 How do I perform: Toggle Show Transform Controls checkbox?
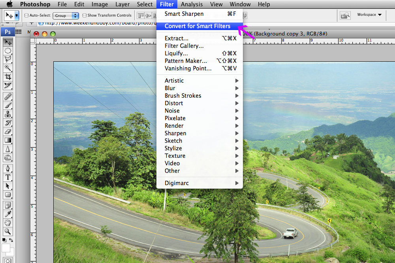coord(85,15)
